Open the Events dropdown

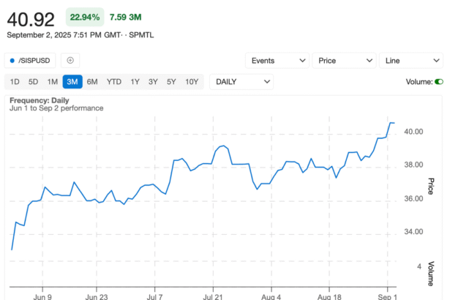click(x=277, y=61)
